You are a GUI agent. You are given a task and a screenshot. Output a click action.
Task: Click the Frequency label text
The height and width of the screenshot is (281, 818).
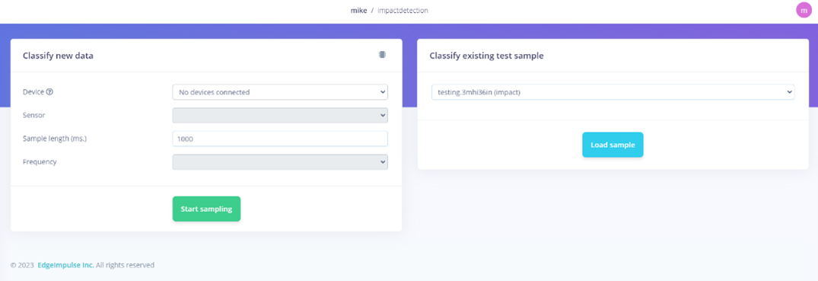(x=40, y=162)
